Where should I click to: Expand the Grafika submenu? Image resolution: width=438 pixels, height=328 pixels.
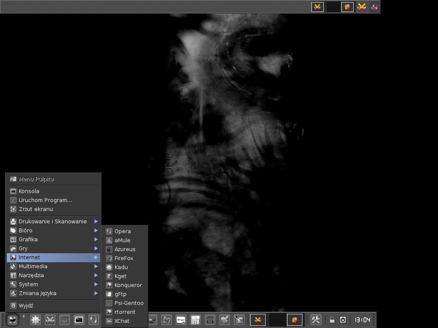click(53, 239)
